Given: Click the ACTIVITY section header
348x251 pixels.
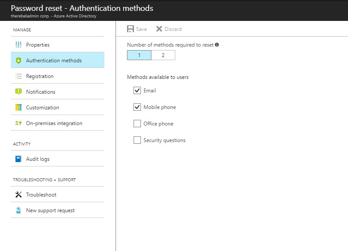Looking at the screenshot, I should coord(22,144).
